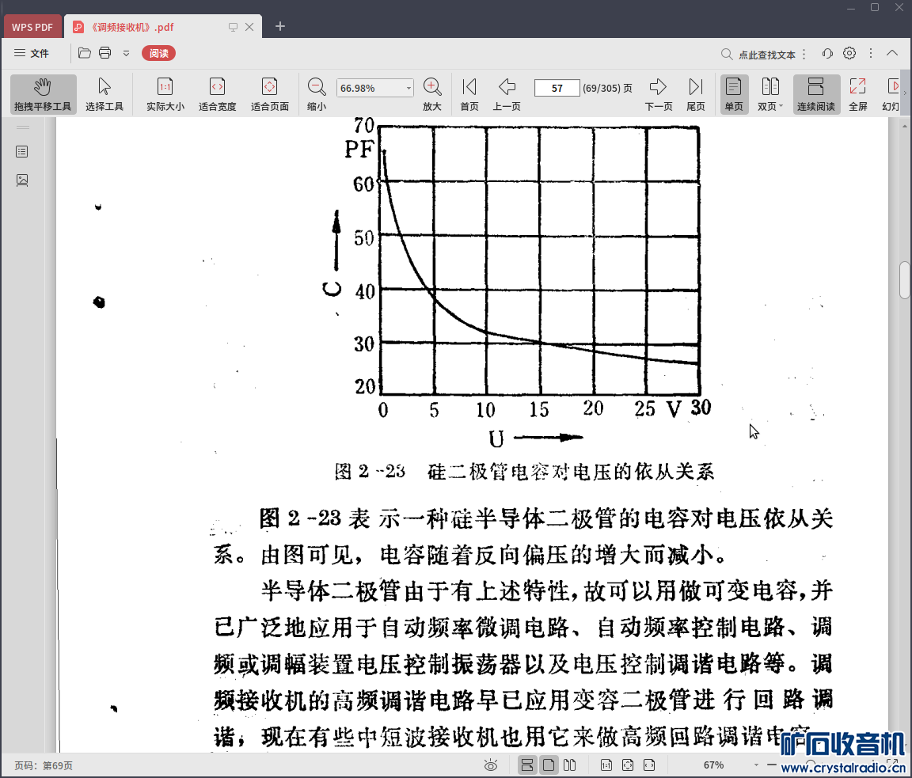Show more toolbar items with the right chevron
Screen dimensions: 912x778
point(904,93)
